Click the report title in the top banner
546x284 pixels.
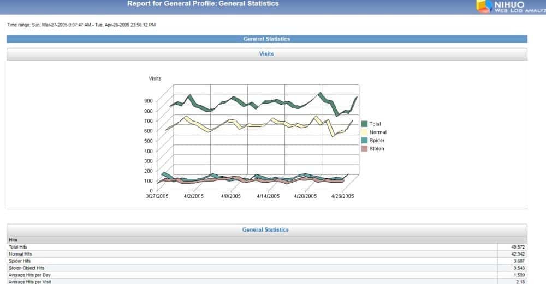point(203,4)
